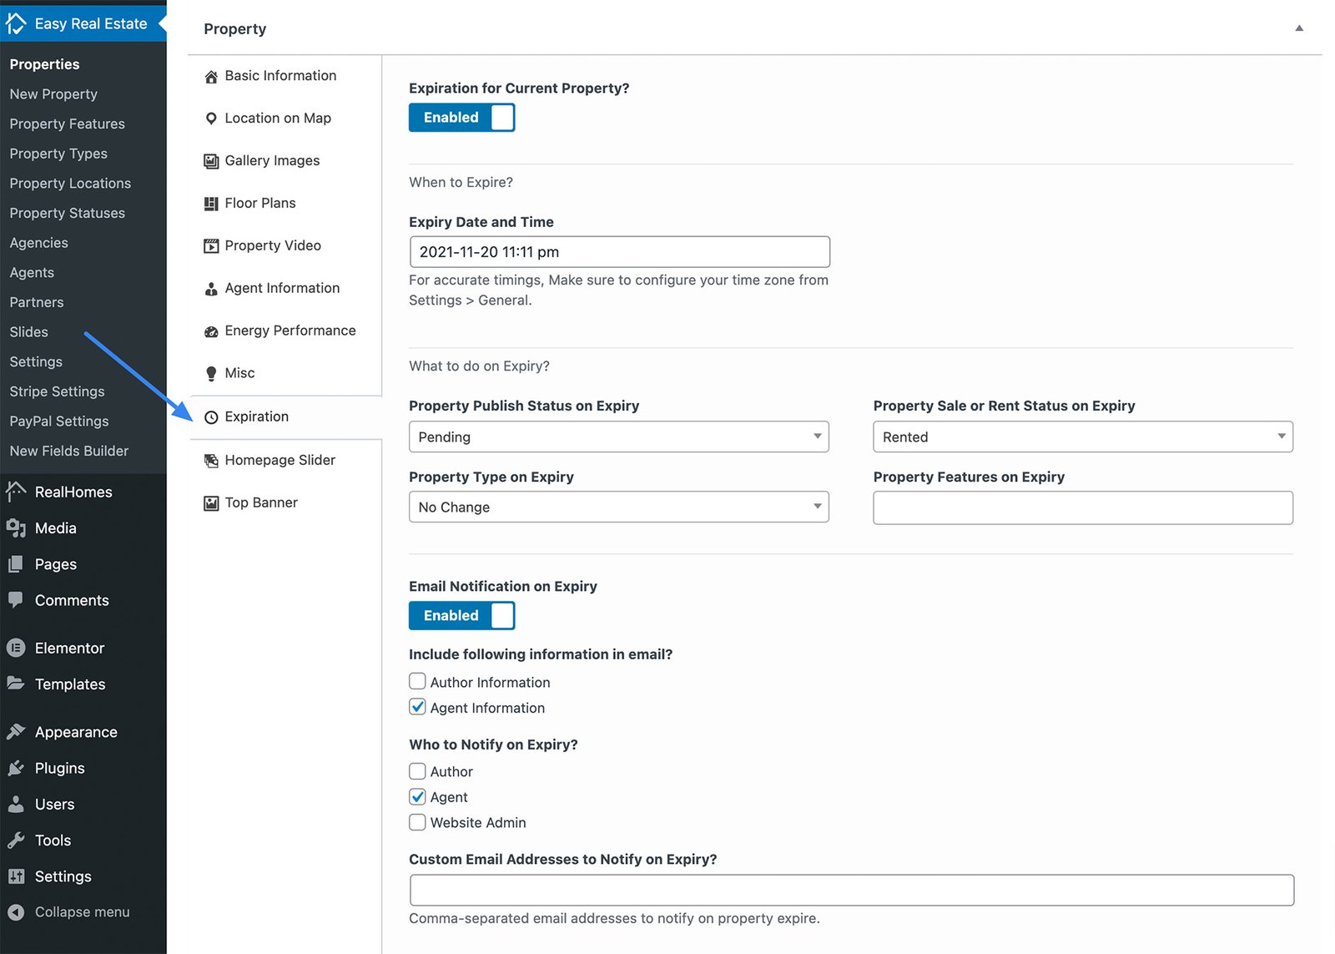Click the Expiry Date and Time field
Image resolution: width=1335 pixels, height=954 pixels.
pos(620,252)
